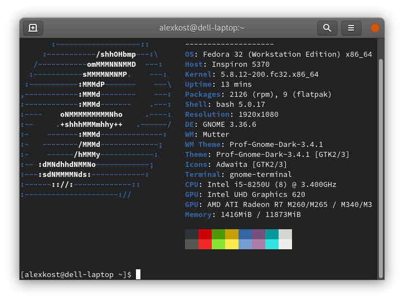Click the WM value Mutter

point(216,135)
